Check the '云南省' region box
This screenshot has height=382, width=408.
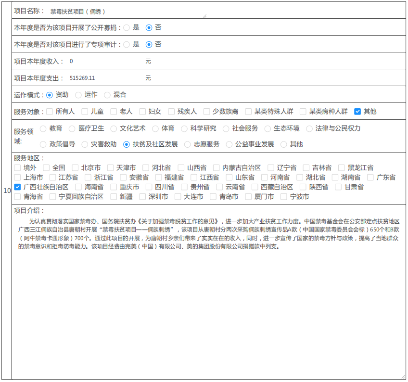[x=219, y=187]
